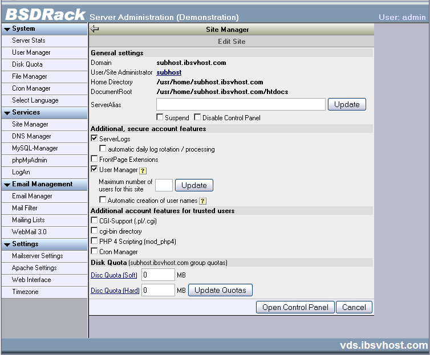Uncheck the ServerLogs checkbox

coord(94,138)
